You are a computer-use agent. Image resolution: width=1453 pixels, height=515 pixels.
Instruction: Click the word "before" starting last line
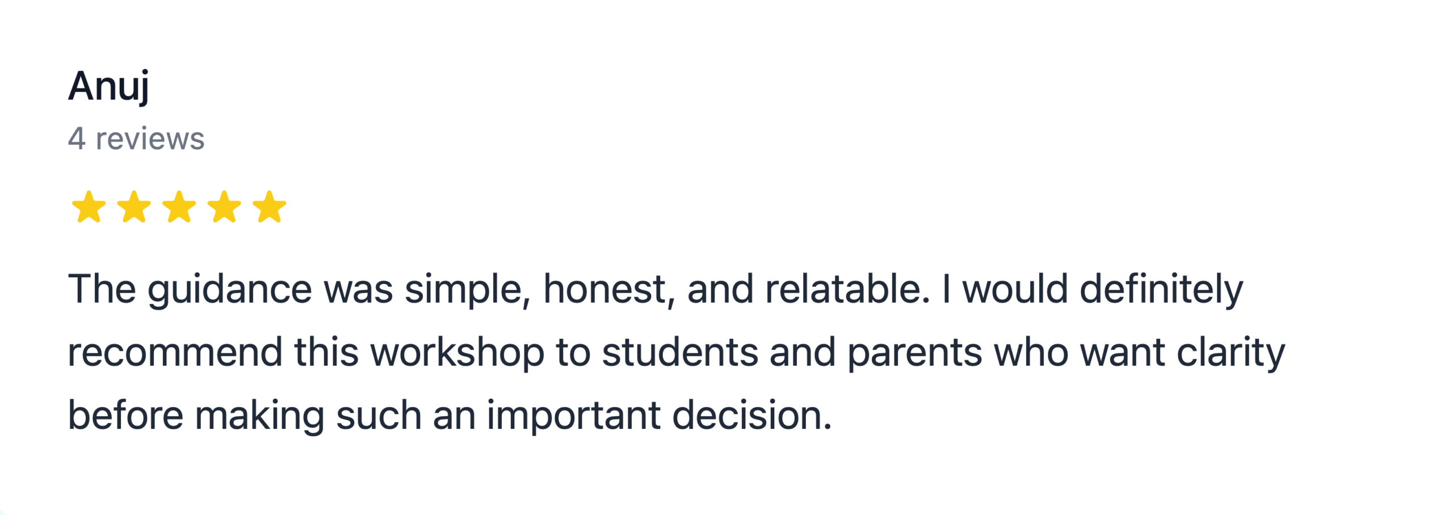[125, 415]
